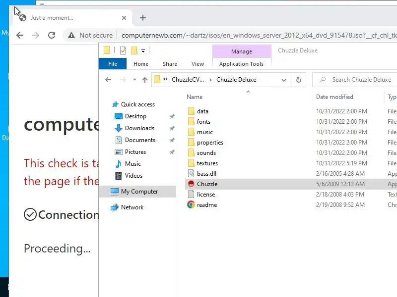397x297 pixels.
Task: Click the Properties checkmark icon in quick access toolbar
Action: [123, 50]
